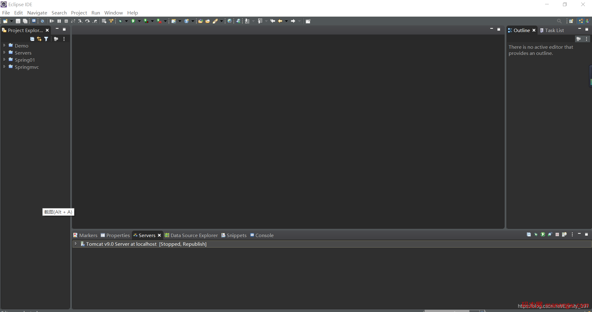Click the toolbar search magnifier icon
Screen dimensions: 592x312
coord(559,21)
